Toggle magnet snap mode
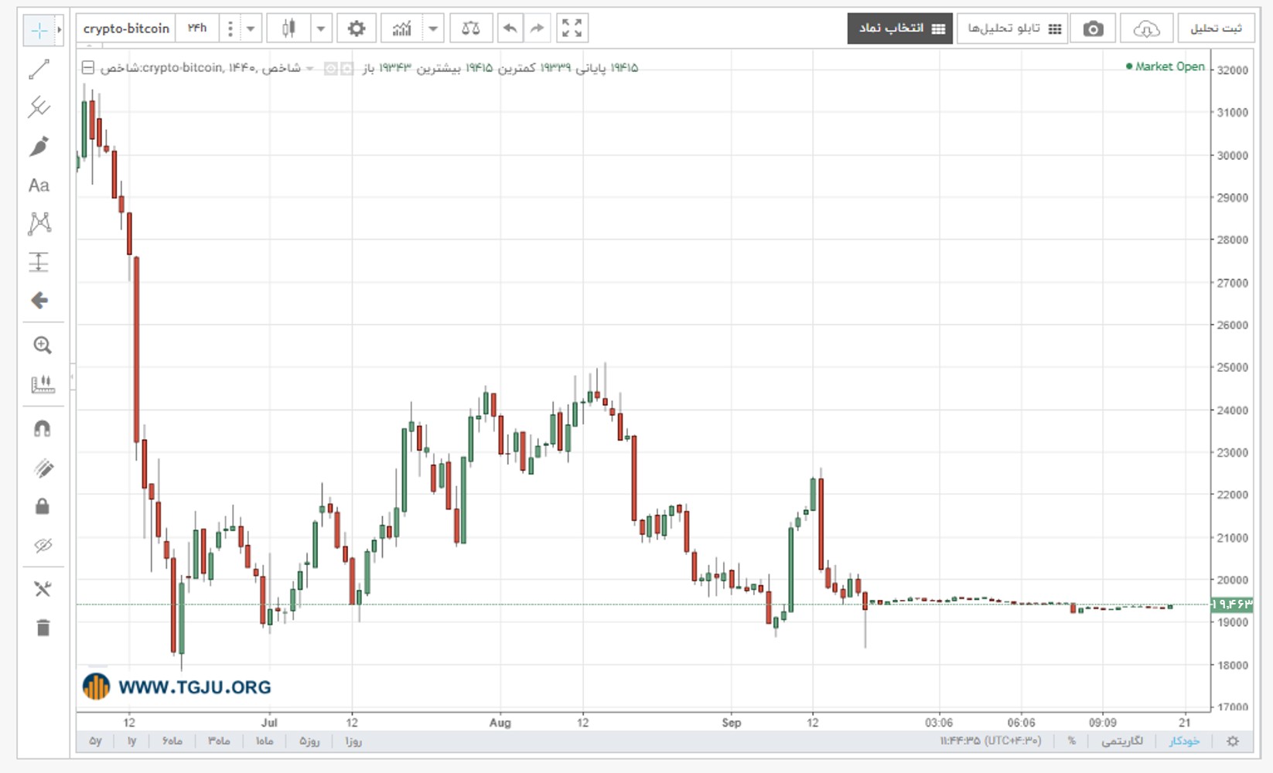The image size is (1273, 773). 43,429
